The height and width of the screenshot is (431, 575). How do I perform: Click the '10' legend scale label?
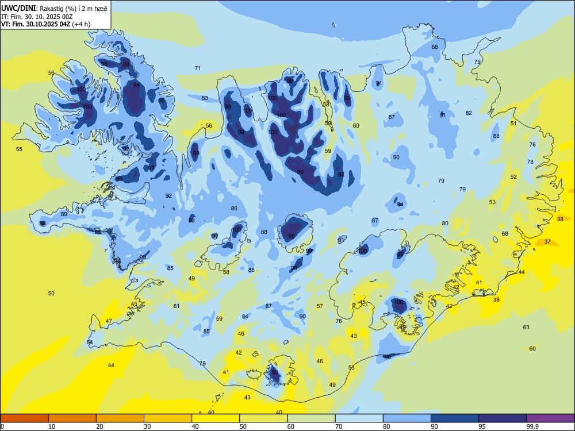coord(52,426)
